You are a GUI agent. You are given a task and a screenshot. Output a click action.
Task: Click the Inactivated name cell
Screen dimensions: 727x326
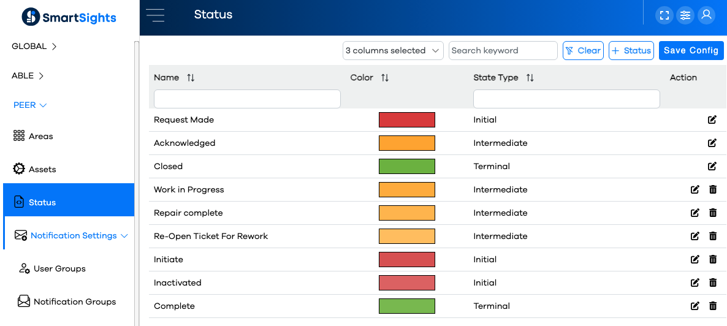click(178, 282)
